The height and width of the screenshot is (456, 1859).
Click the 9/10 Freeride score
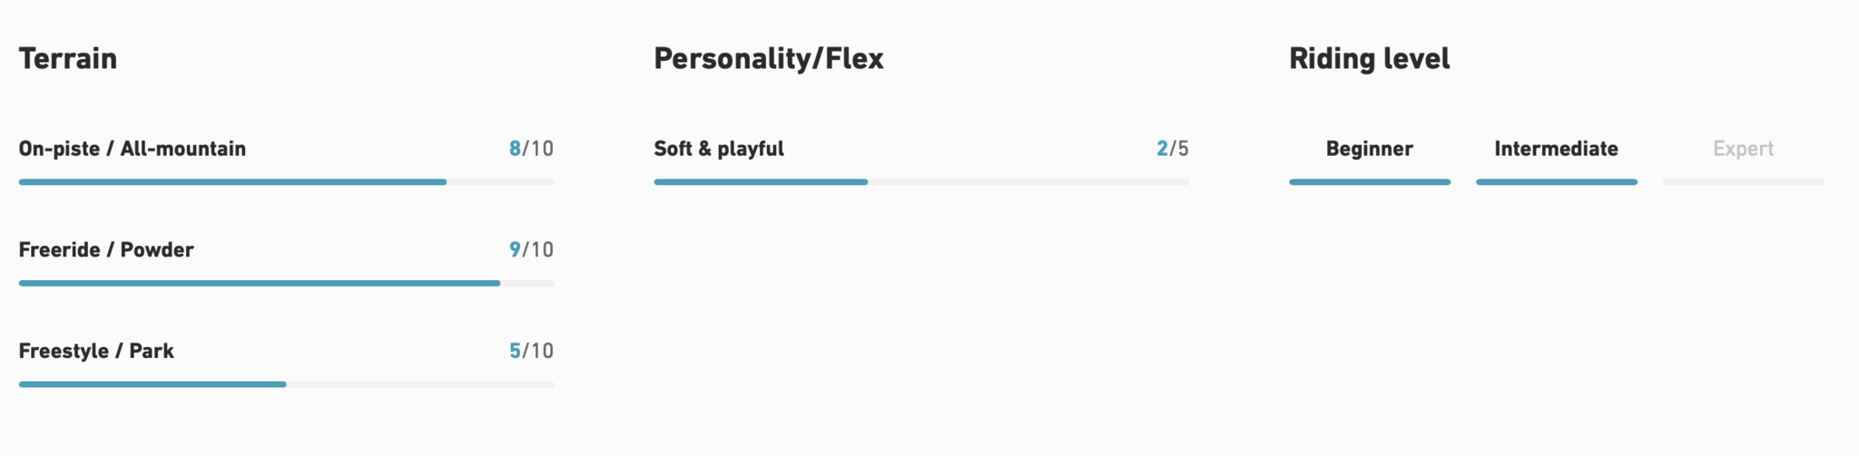coord(531,250)
